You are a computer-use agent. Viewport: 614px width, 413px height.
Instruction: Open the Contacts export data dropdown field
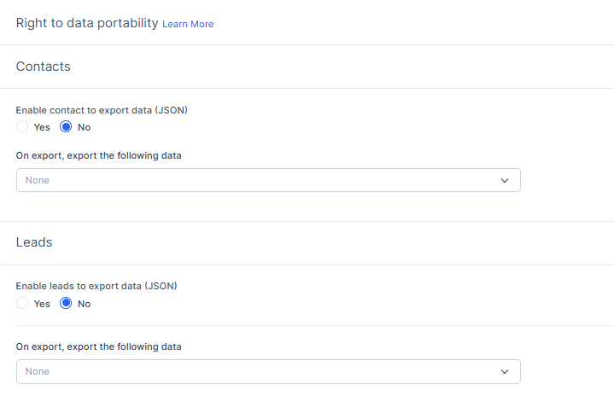[x=256, y=180]
